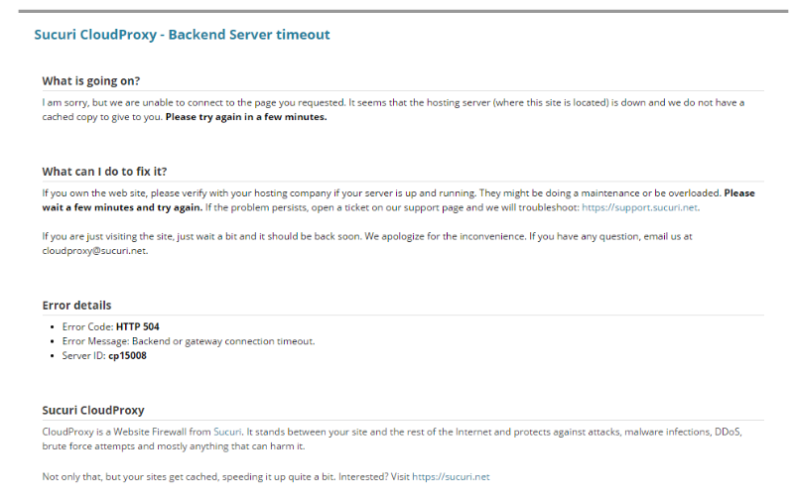Image resolution: width=794 pixels, height=504 pixels.
Task: Click bold 'Please try again in a few minutes.'
Action: (x=245, y=116)
